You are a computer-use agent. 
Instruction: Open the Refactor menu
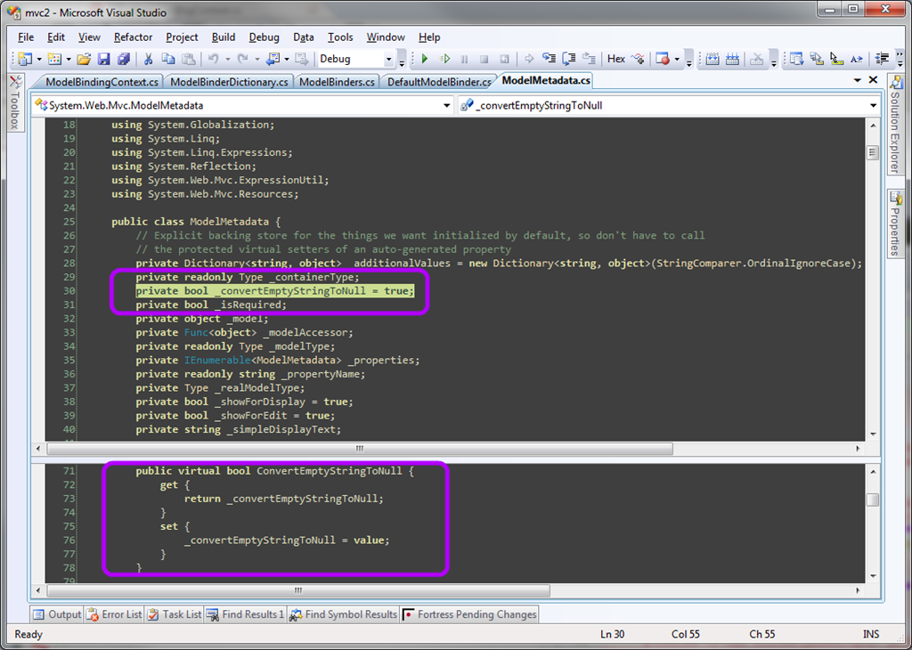coord(133,37)
